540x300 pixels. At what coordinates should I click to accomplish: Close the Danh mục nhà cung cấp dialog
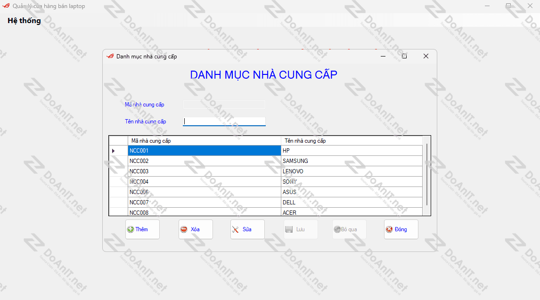[426, 56]
